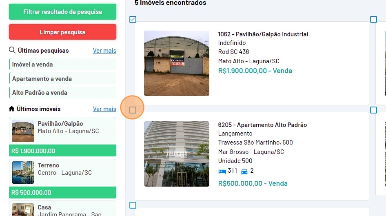
Task: Open the title 6205 - Apartamento Alto Padrão
Action: [262, 125]
